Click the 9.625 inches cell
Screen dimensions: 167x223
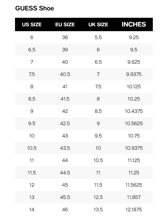coord(134,62)
